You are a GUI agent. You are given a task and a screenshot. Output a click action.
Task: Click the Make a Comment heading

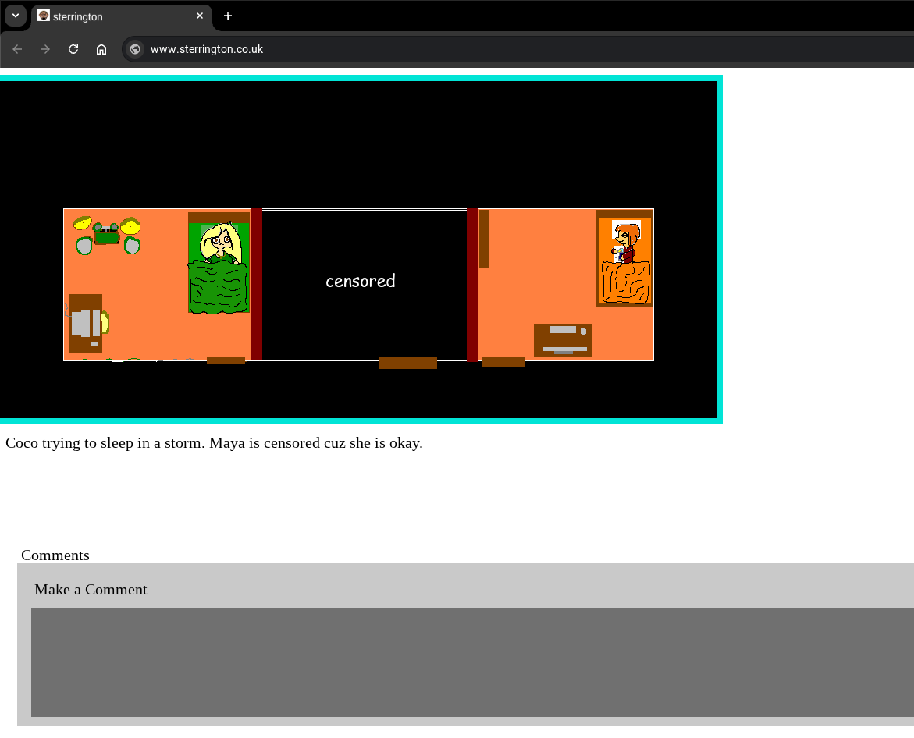pyautogui.click(x=91, y=590)
